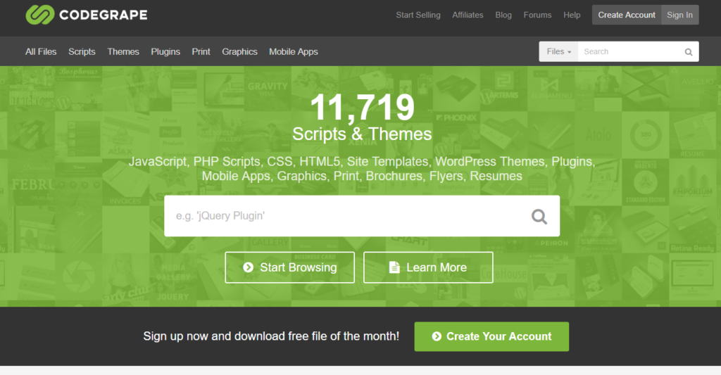Open the Mobile Apps category
The image size is (721, 375).
click(294, 52)
